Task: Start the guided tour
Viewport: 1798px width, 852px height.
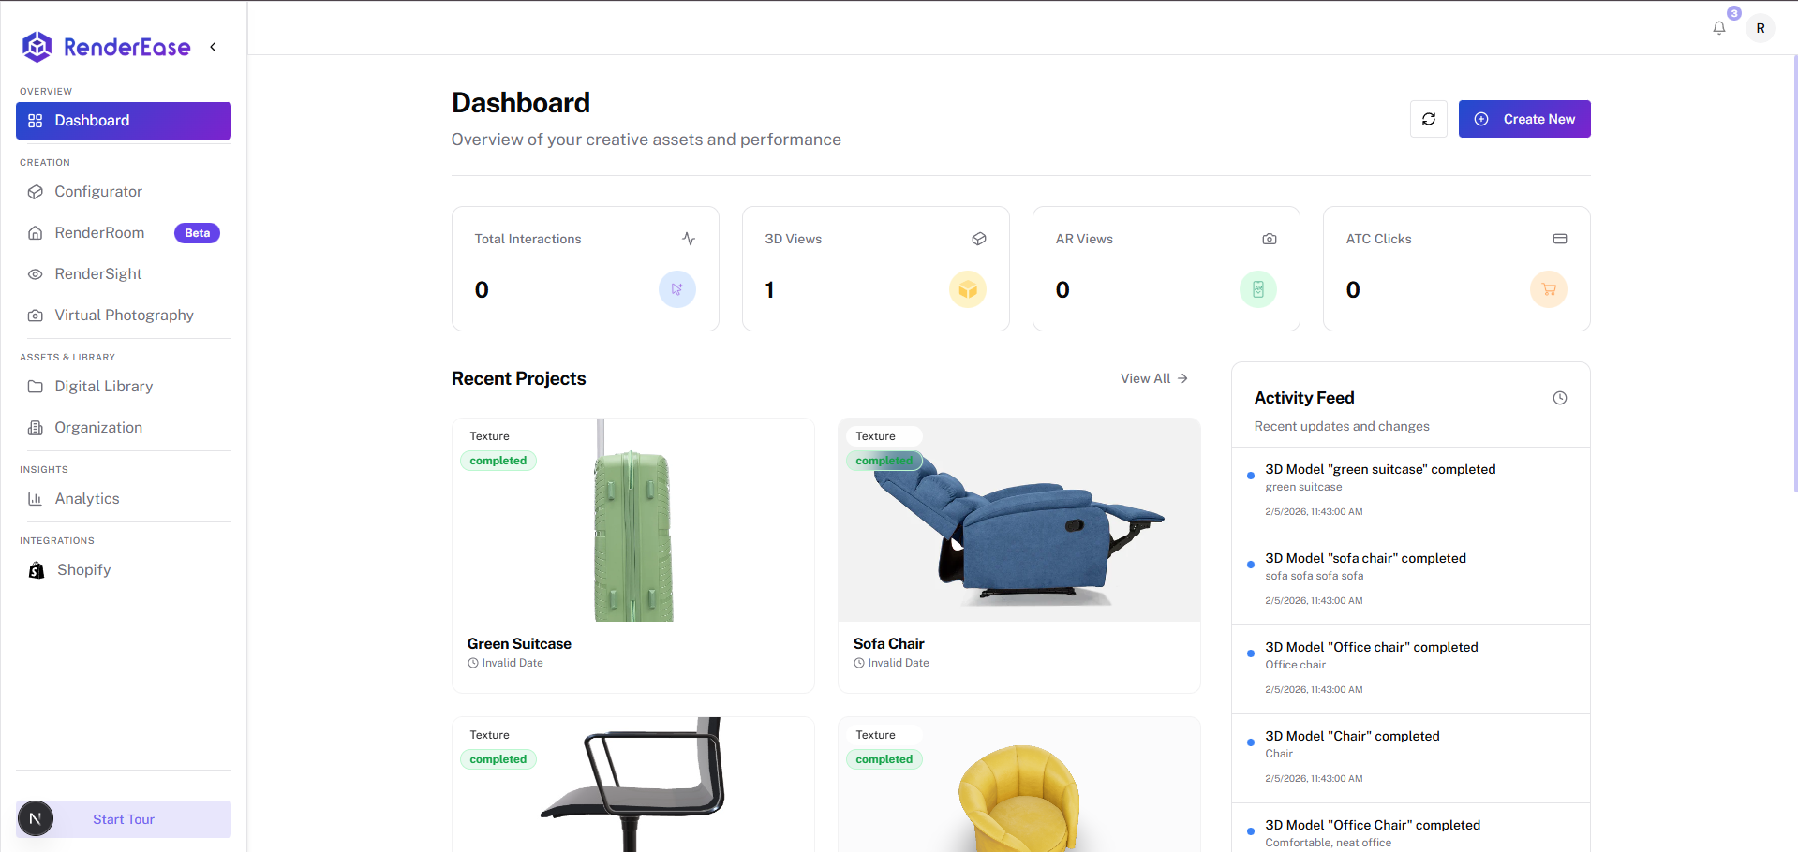Action: pyautogui.click(x=124, y=819)
